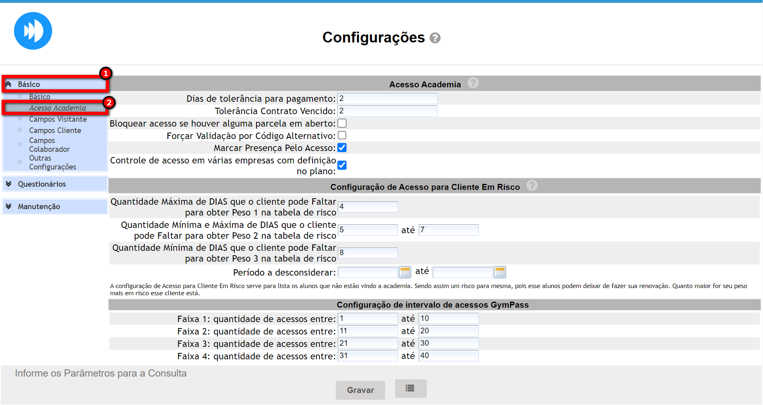
Task: Click the list icon button beside Gravar
Action: tap(410, 388)
